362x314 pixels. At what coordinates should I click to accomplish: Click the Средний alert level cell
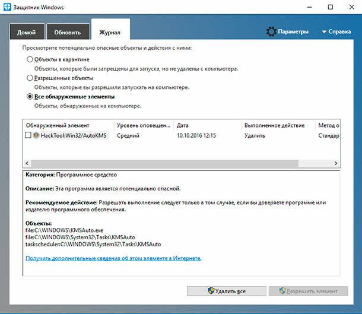128,135
